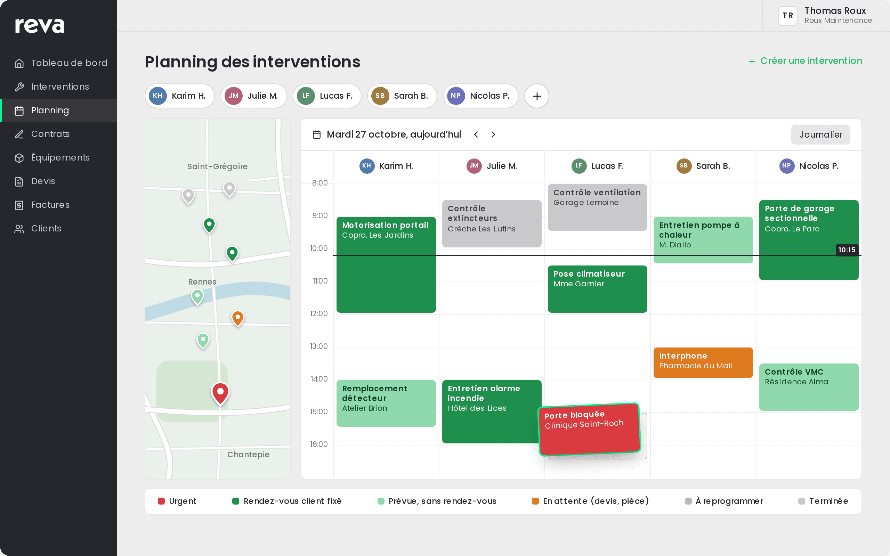Open Entretien alarme incendie card

(492, 411)
